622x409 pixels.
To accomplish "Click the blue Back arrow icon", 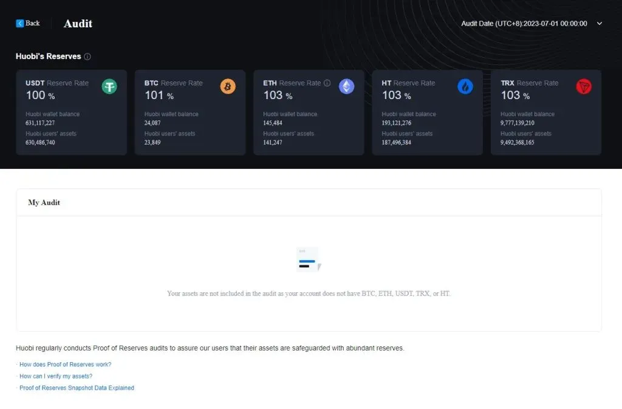I will click(20, 24).
